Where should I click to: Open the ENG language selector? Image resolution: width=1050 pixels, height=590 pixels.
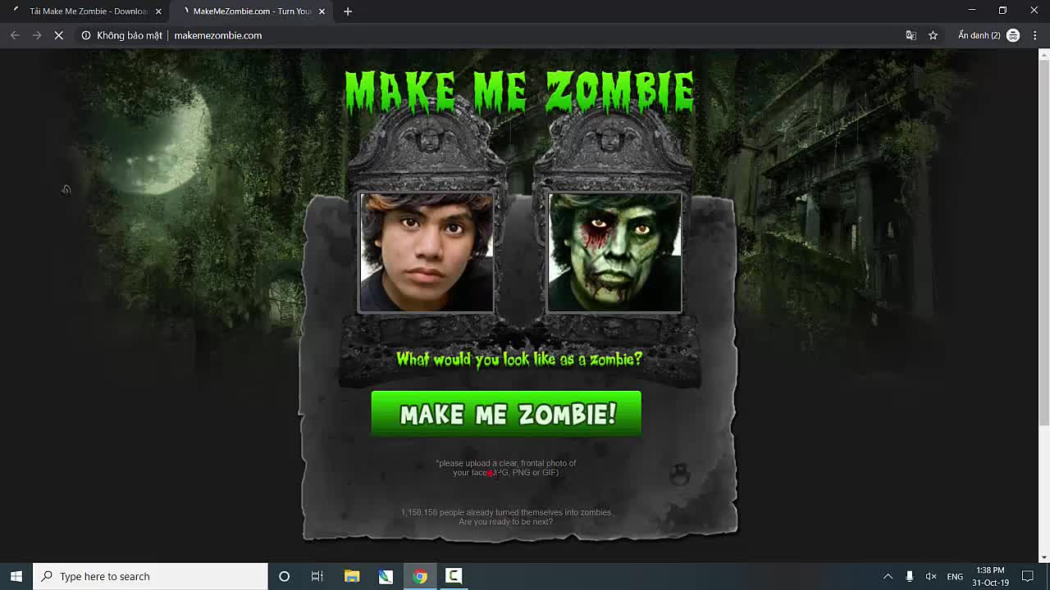pos(955,576)
